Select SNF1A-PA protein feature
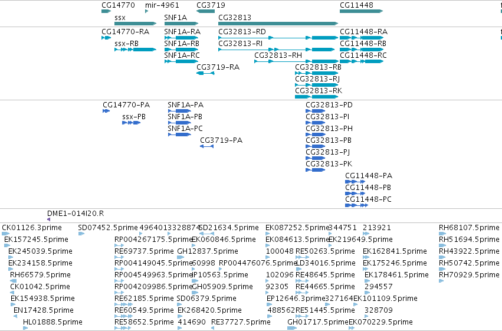 179,111
